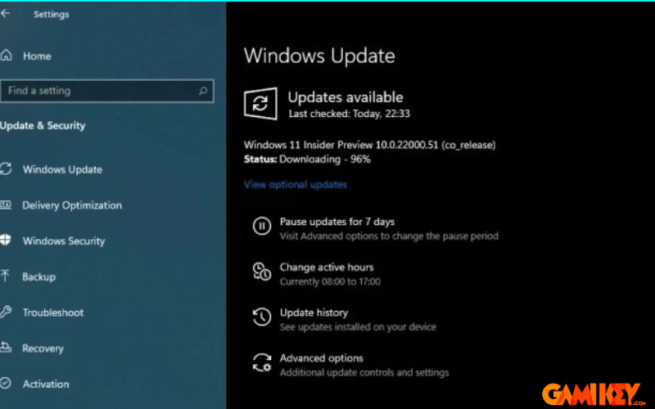Click Pause updates for 7 days

(x=337, y=222)
